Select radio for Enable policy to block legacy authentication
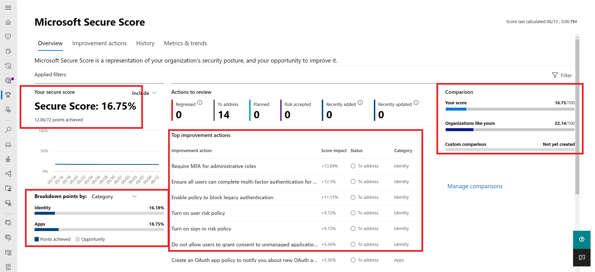 pyautogui.click(x=353, y=197)
